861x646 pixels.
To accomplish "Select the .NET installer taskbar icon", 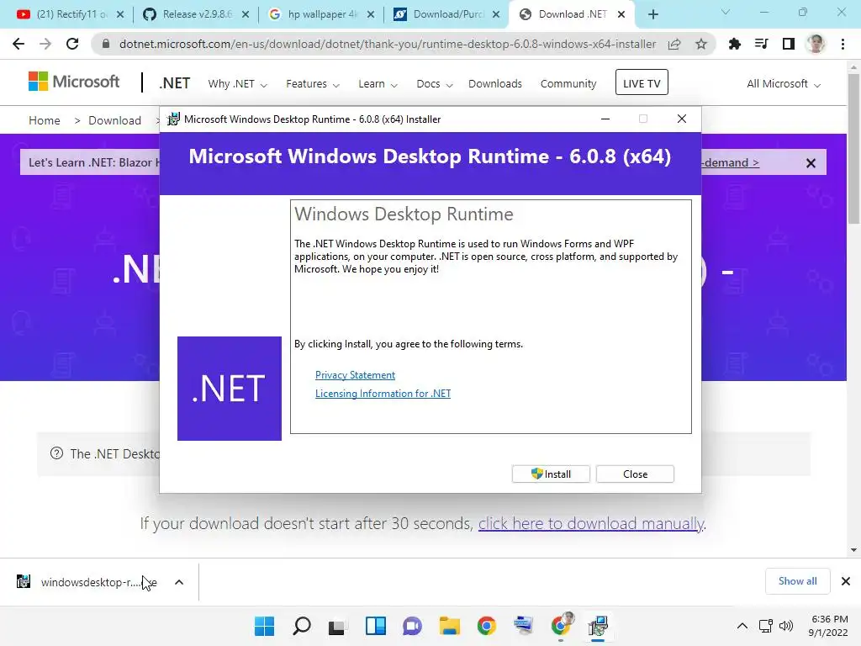I will [x=598, y=626].
